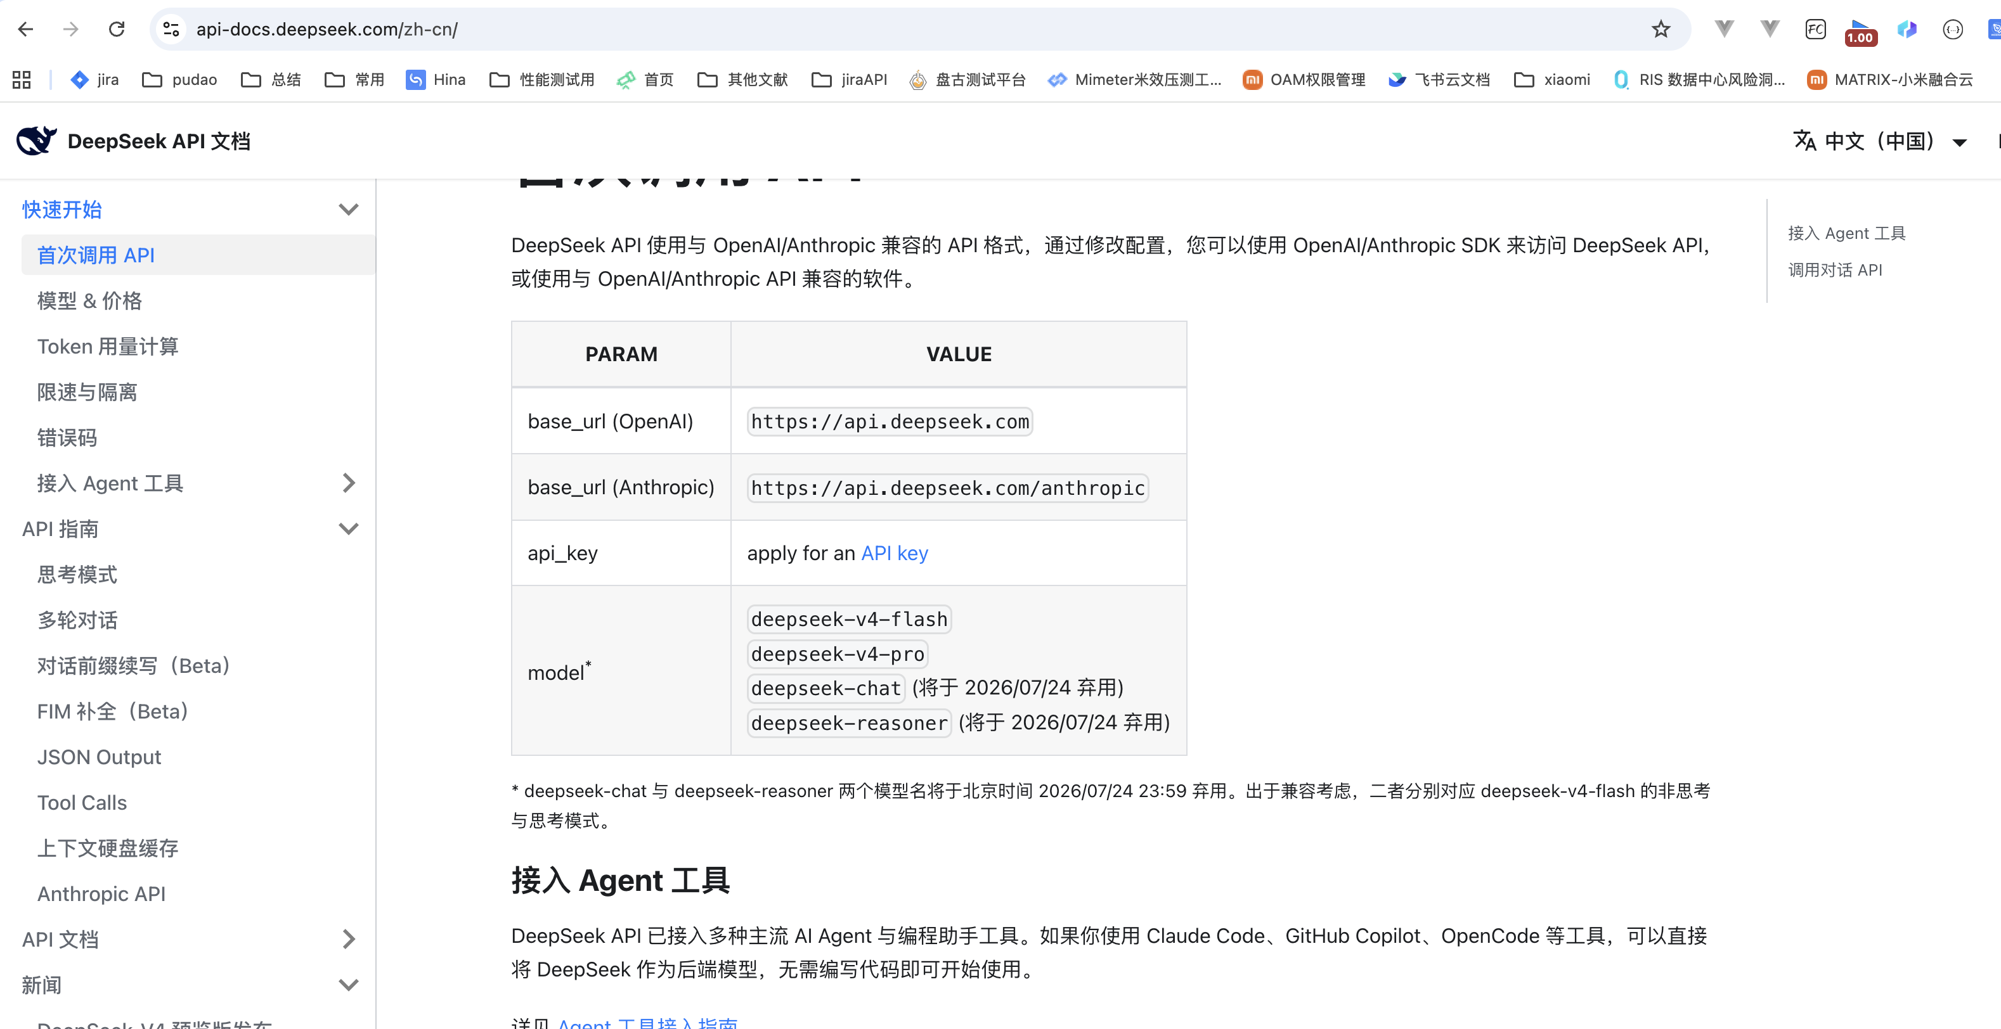Click the https://api.deepseek.com/anthropic value
Viewport: 2001px width, 1029px height.
(948, 488)
